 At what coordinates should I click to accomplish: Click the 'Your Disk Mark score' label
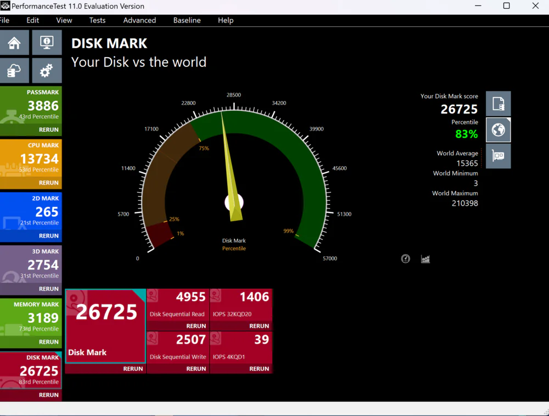pos(449,96)
